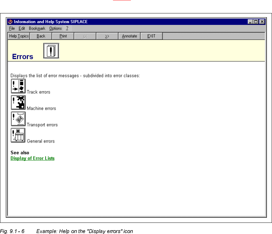Click the help book icon in title bar
Screen dimensions: 272x234
pyautogui.click(x=11, y=22)
